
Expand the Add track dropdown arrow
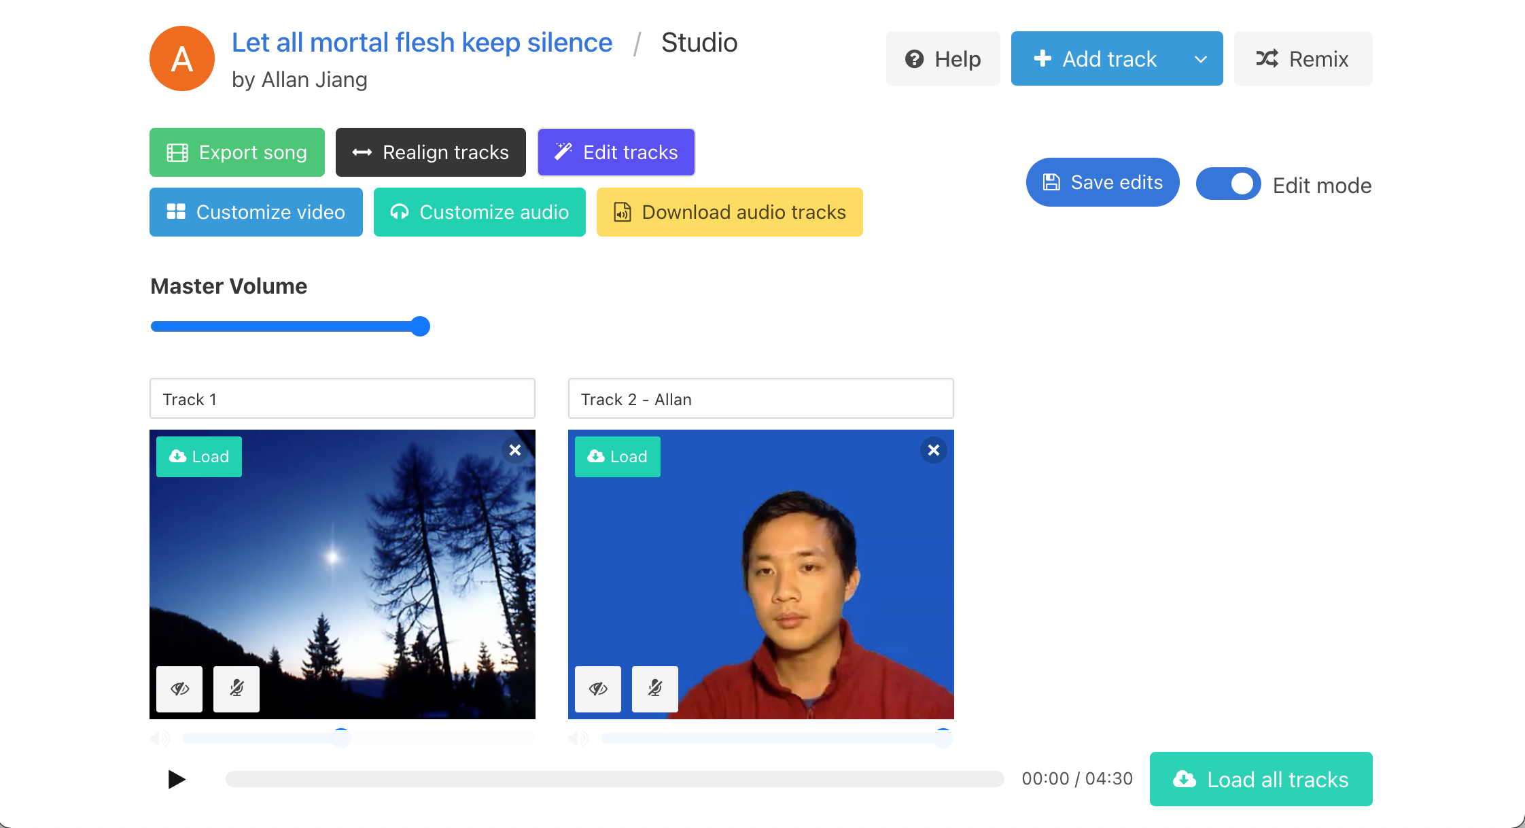pyautogui.click(x=1201, y=58)
